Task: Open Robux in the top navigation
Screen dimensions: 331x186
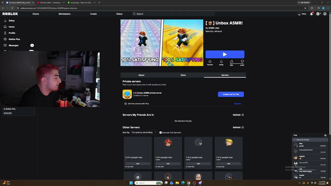Action: click(x=119, y=14)
